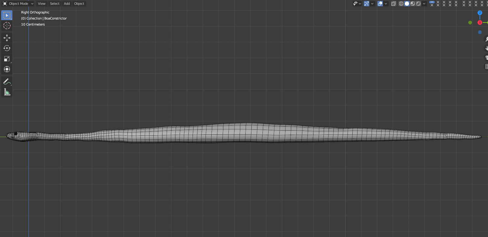Image resolution: width=488 pixels, height=237 pixels.
Task: Activate the Measure ruler tool
Action: point(7,92)
